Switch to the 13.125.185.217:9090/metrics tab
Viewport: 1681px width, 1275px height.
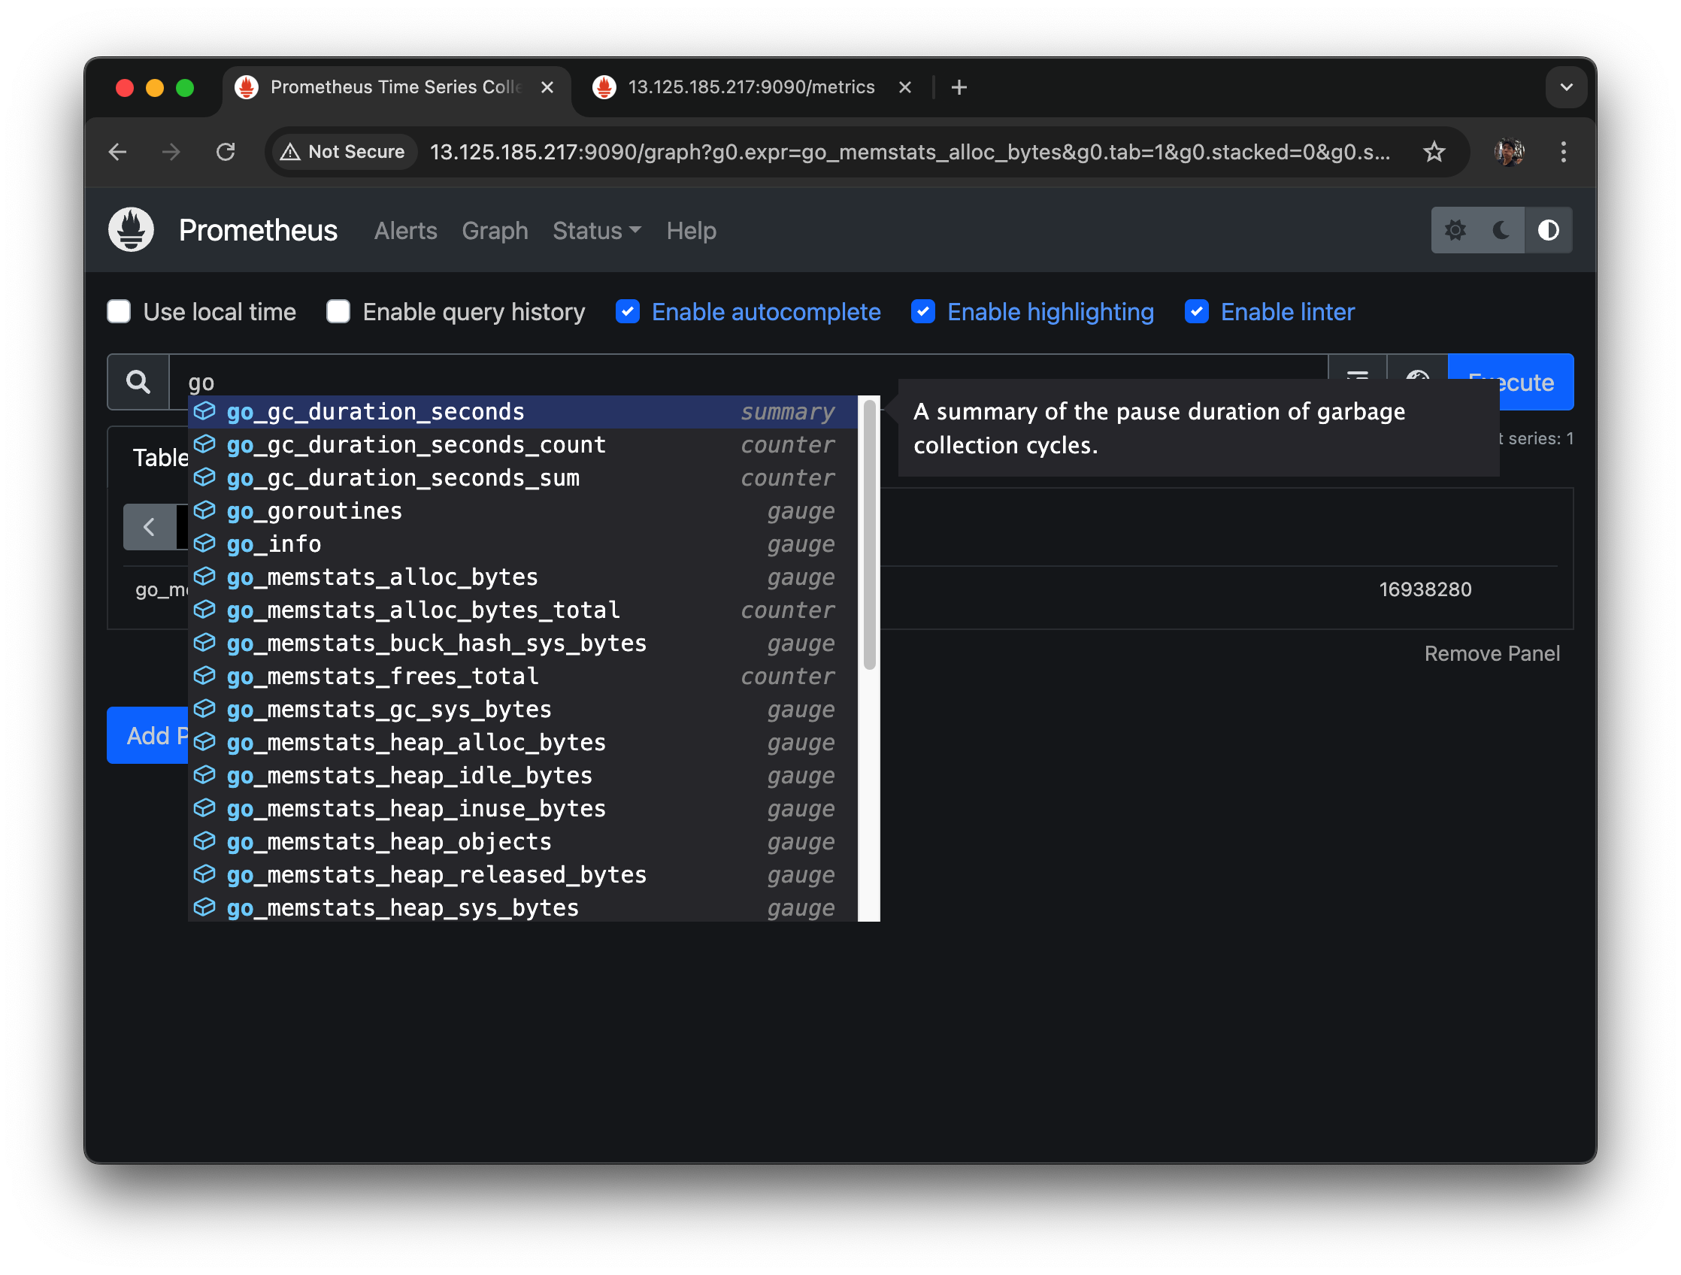[750, 87]
